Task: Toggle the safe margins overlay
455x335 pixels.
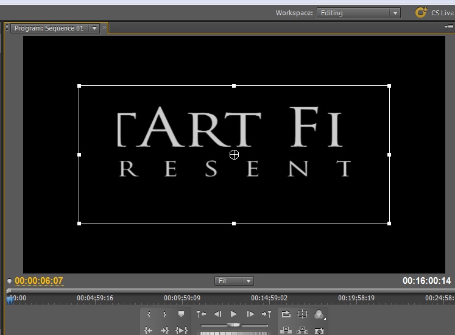Action: (x=302, y=314)
